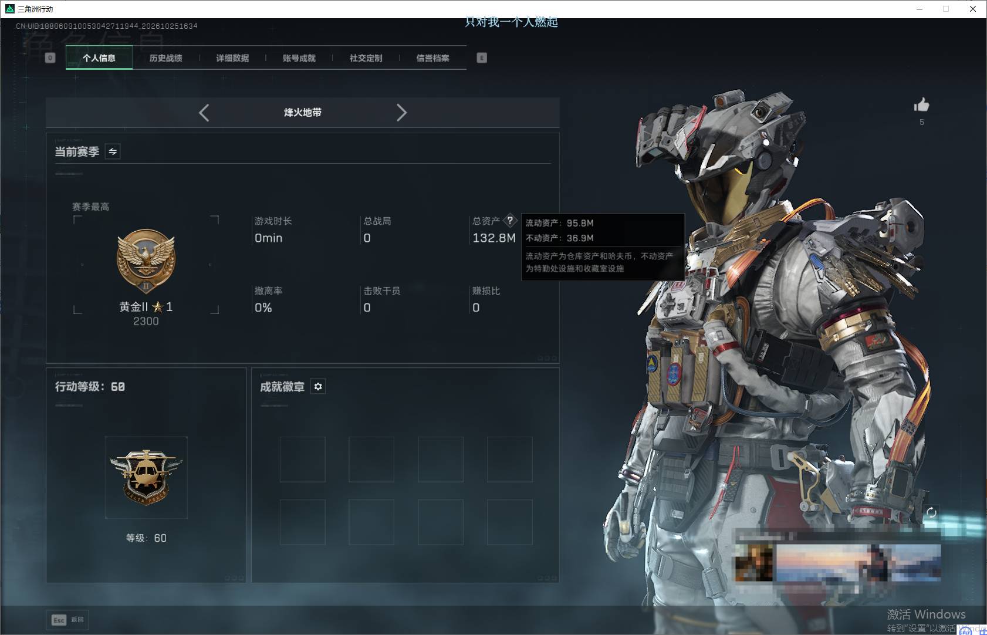Show next game mode with right chevron
Image resolution: width=987 pixels, height=635 pixels.
point(401,113)
